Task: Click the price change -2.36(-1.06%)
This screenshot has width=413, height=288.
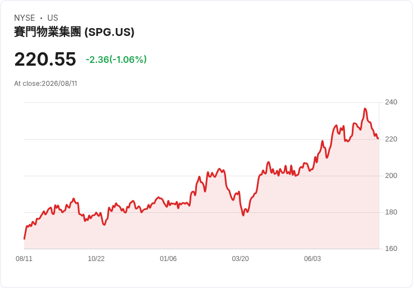Action: (x=116, y=60)
